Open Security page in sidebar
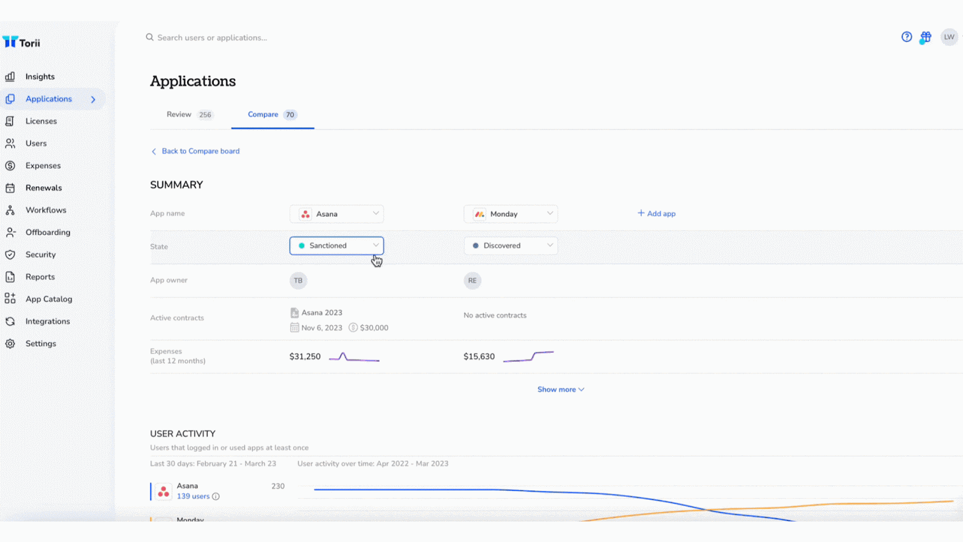The height and width of the screenshot is (542, 963). coord(40,255)
